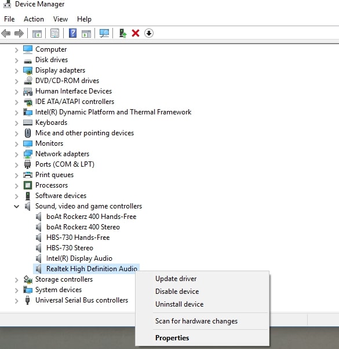Image resolution: width=339 pixels, height=349 pixels.
Task: Click the System devices label
Action: [x=59, y=290]
